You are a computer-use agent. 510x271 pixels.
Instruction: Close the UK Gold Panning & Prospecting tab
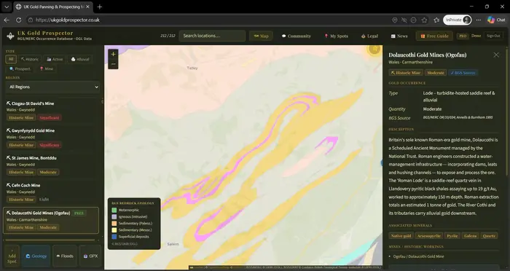87,7
